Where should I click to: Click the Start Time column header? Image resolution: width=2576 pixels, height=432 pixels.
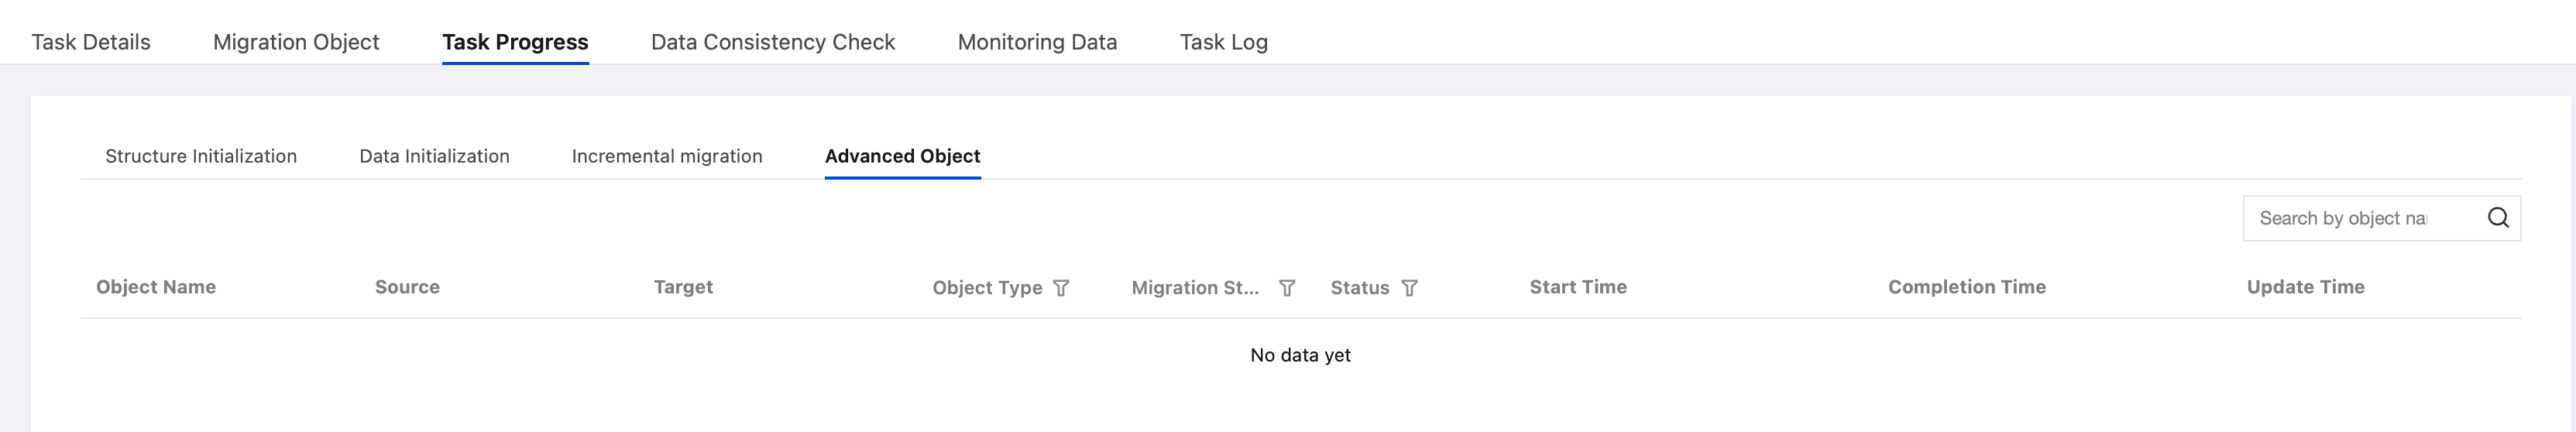(x=1578, y=287)
